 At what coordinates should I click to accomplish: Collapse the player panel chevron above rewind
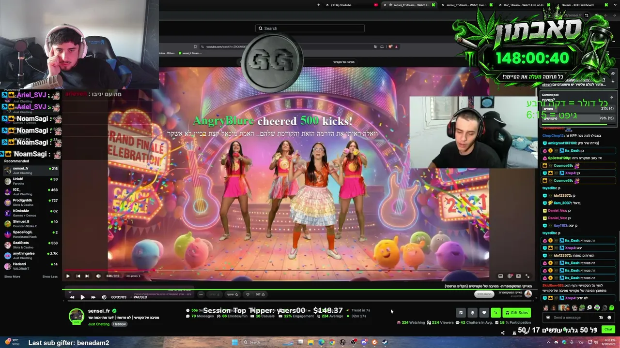coord(70,292)
